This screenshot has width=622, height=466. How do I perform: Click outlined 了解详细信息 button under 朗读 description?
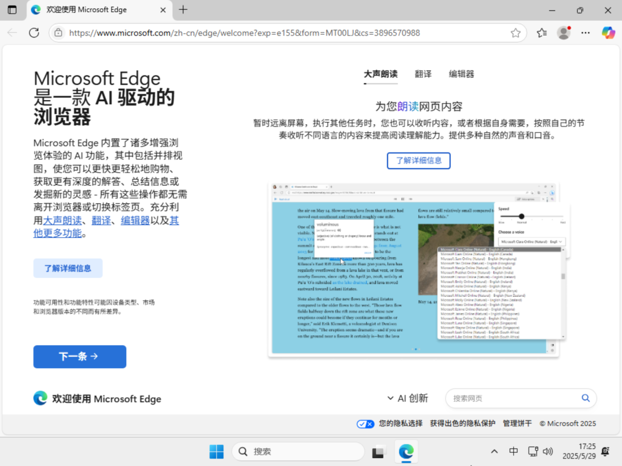pyautogui.click(x=419, y=161)
